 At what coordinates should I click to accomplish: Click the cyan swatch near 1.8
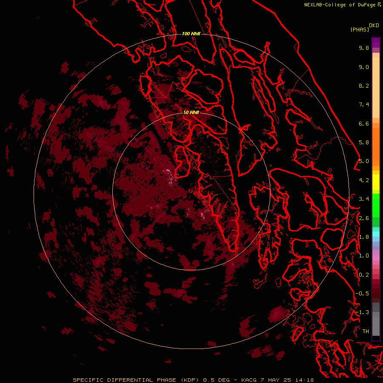[x=376, y=234]
